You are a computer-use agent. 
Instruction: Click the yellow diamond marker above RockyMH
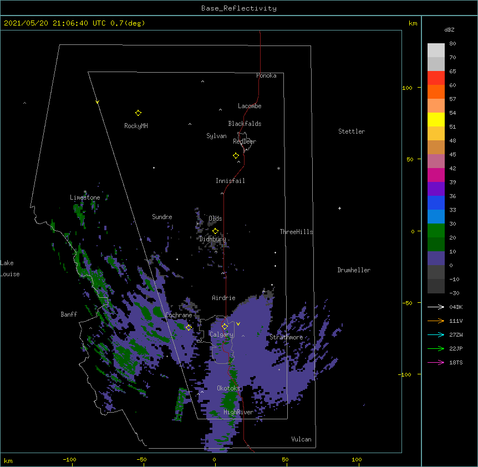(138, 113)
